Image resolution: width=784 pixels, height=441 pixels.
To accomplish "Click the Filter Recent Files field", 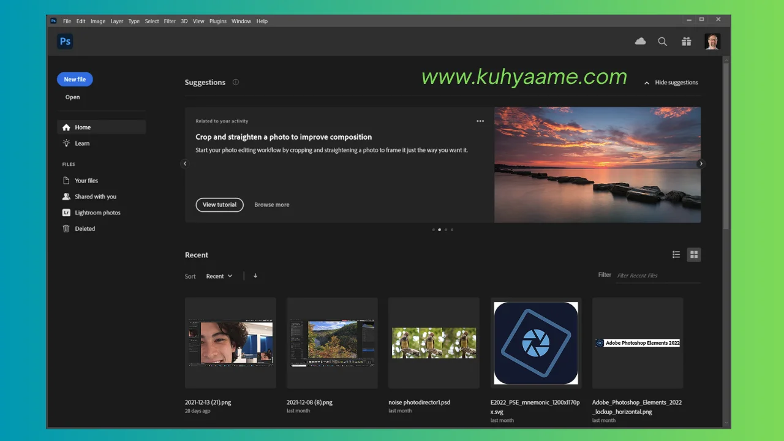I will coord(658,276).
